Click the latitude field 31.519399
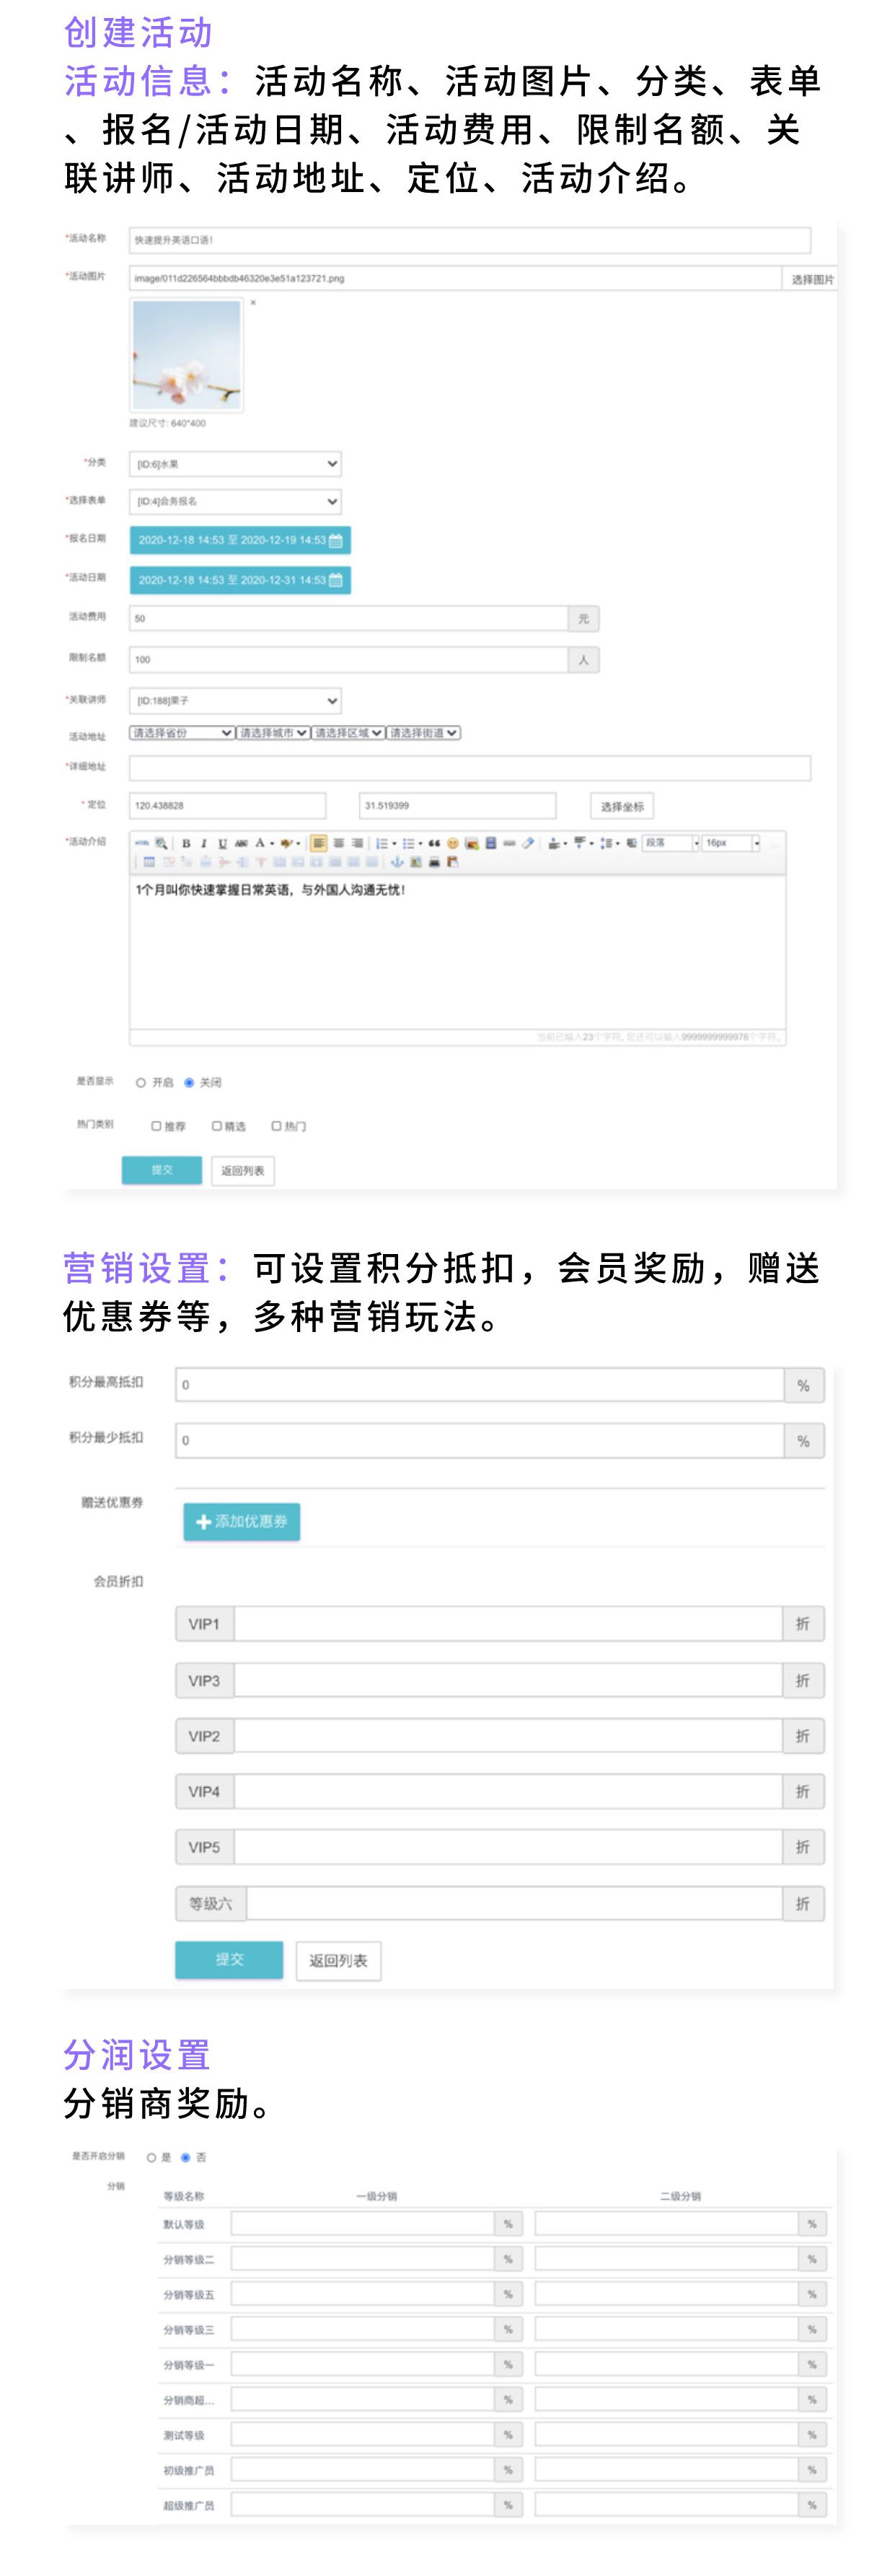Screen dimensions: 895x2576 [457, 806]
